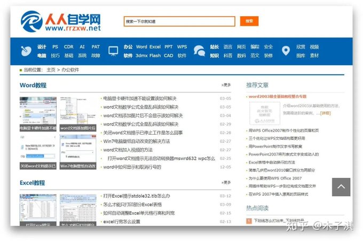The width and height of the screenshot is (363, 241).
Task: Click 更多 next to Excel教程
Action: (x=226, y=183)
